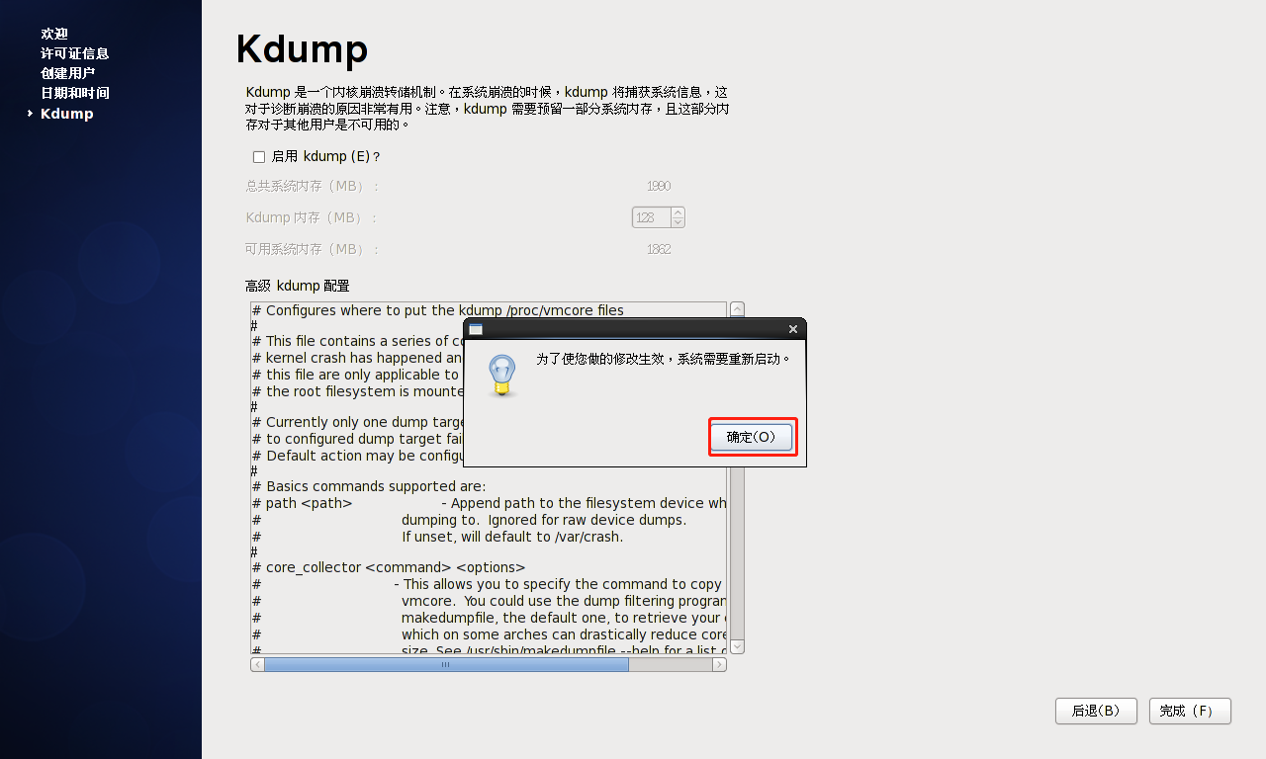Select 许可证信息 in the sidebar step list
The image size is (1266, 759).
click(75, 53)
